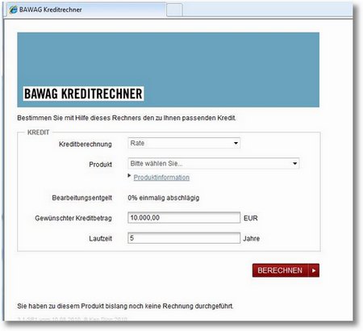
Task: Open a new blank browser tab
Action: (x=174, y=10)
